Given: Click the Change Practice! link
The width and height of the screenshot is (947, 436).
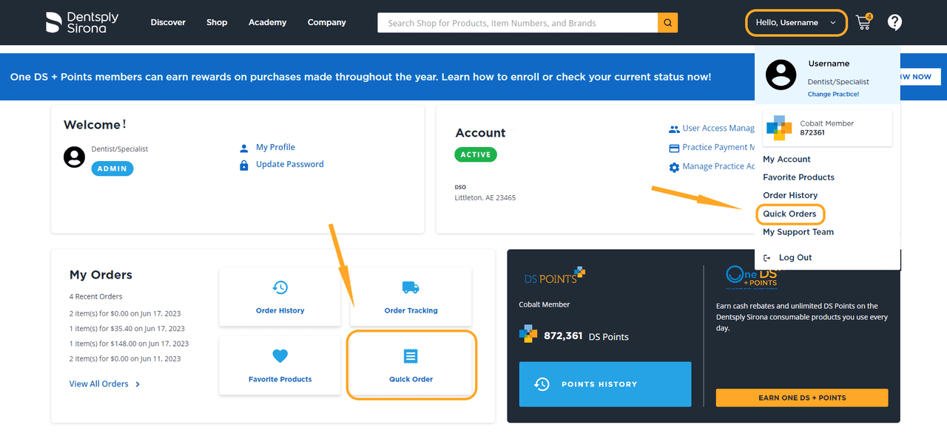Looking at the screenshot, I should tap(833, 95).
